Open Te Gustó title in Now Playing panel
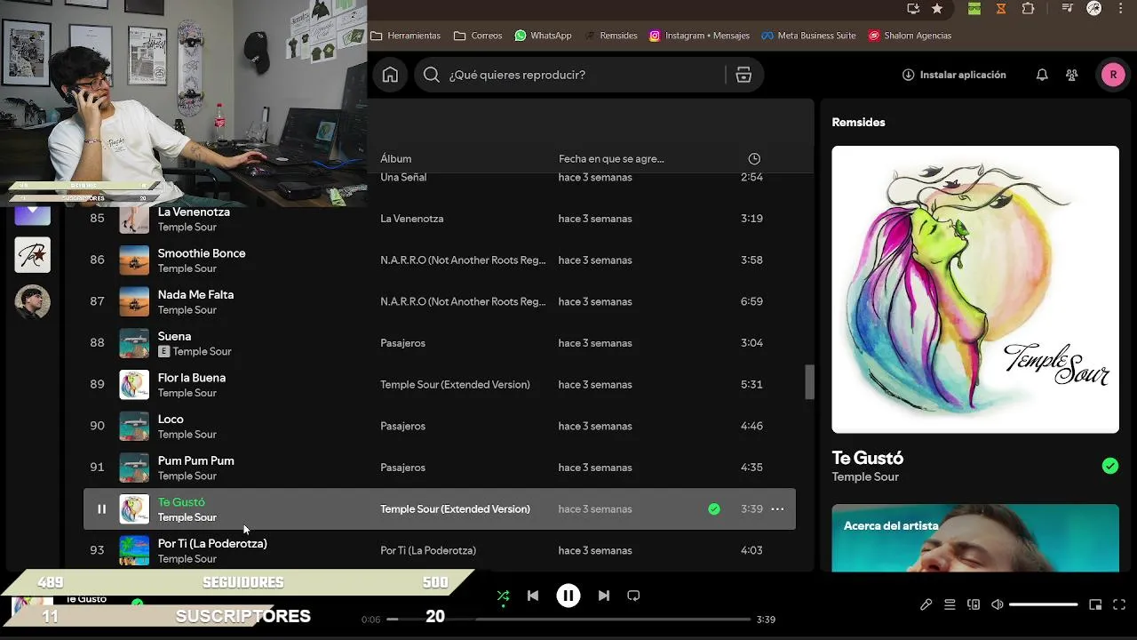 tap(868, 458)
